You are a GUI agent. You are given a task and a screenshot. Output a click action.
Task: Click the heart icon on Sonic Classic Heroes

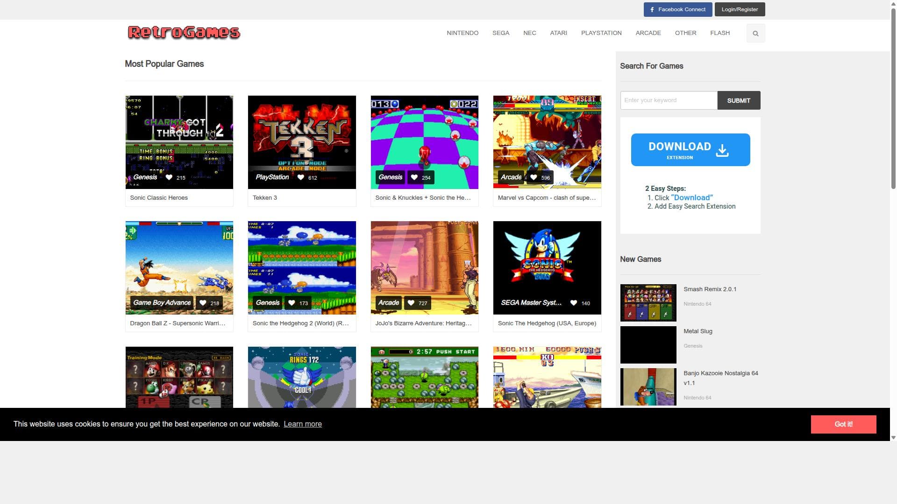(169, 177)
